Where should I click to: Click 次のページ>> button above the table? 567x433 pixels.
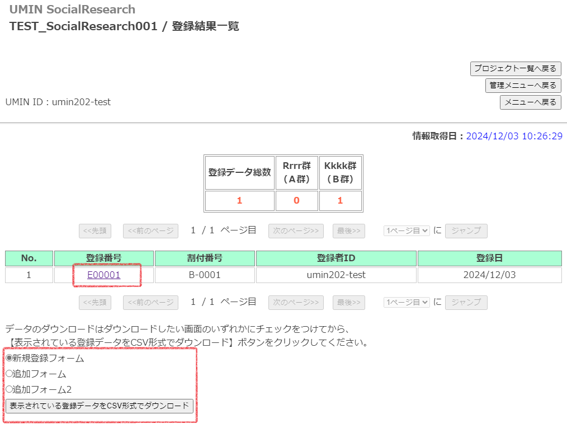tap(296, 231)
